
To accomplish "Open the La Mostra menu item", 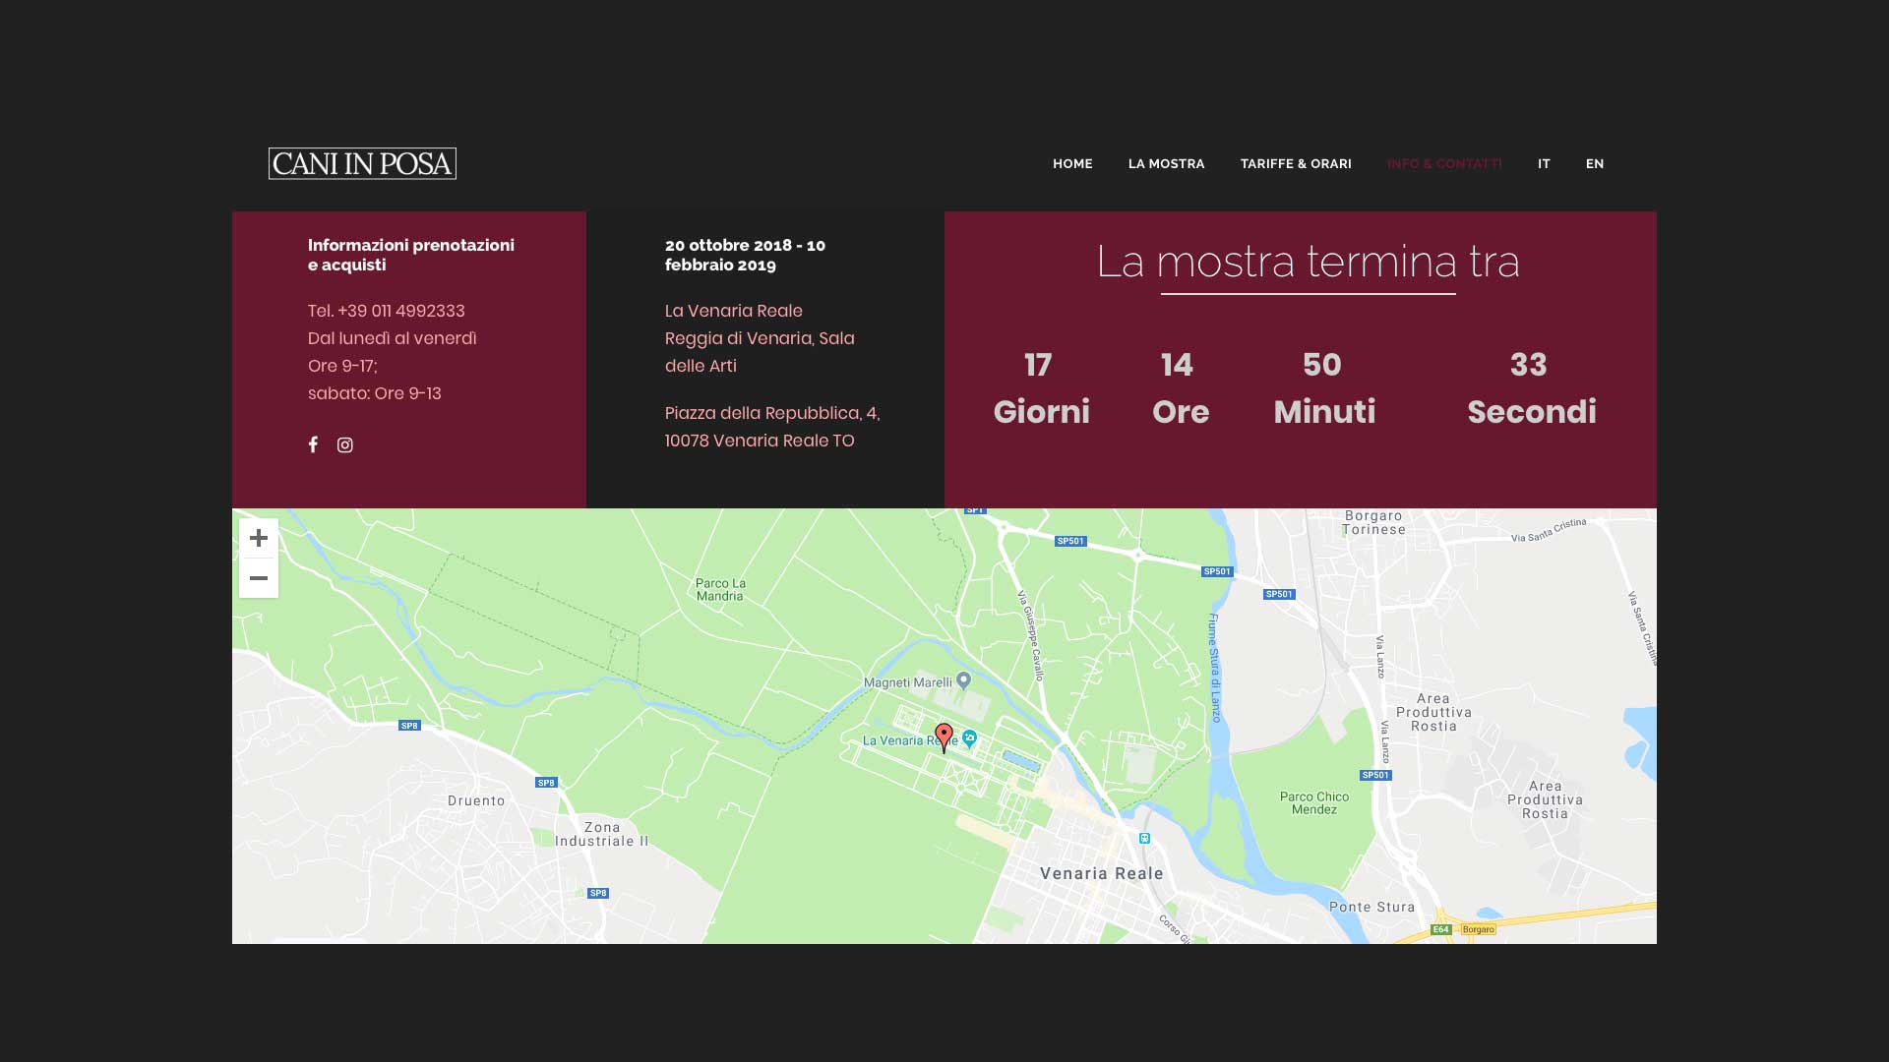I will pyautogui.click(x=1166, y=164).
